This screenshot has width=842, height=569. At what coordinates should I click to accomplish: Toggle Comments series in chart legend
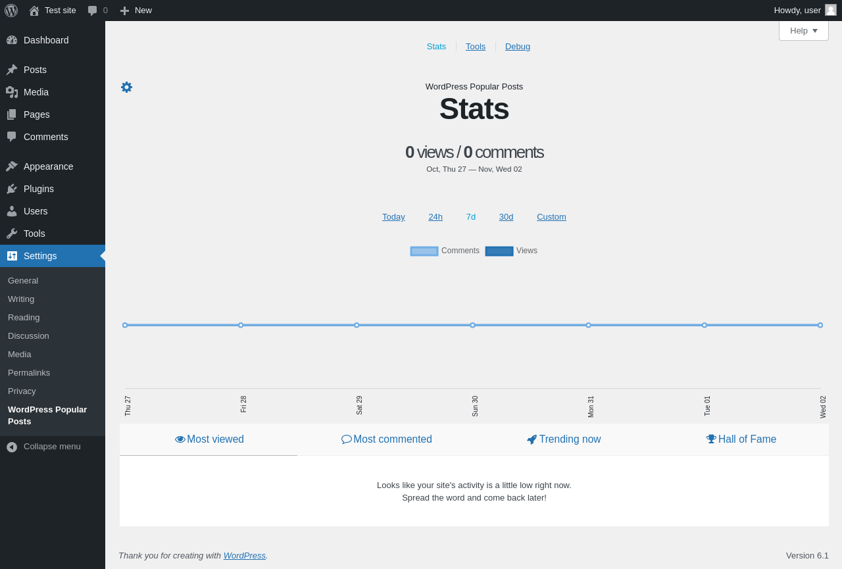click(445, 251)
